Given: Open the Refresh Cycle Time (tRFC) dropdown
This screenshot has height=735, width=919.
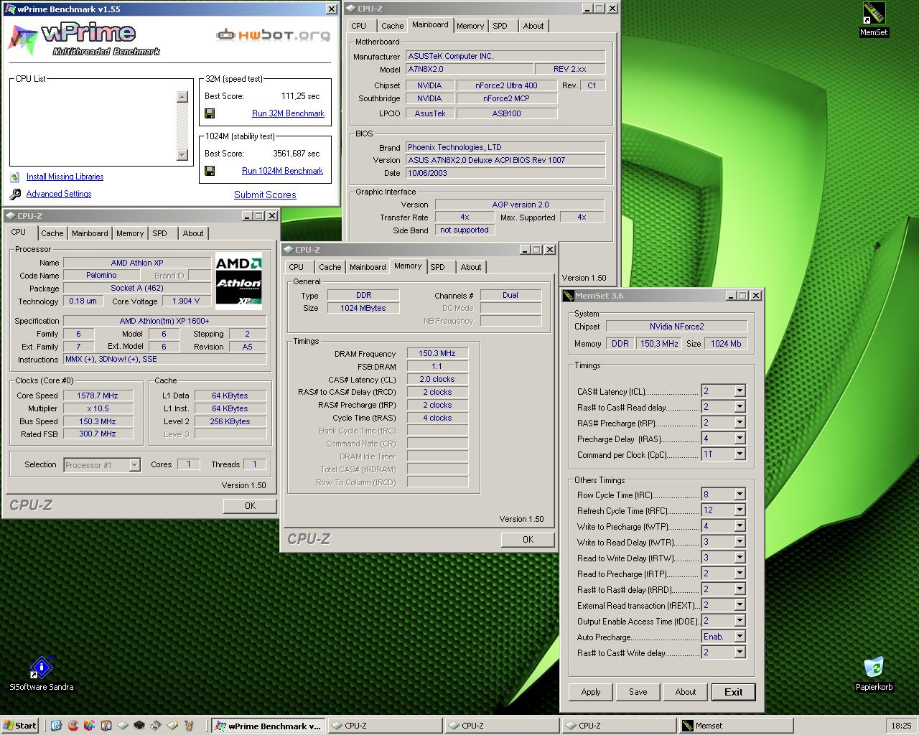Looking at the screenshot, I should pos(740,510).
